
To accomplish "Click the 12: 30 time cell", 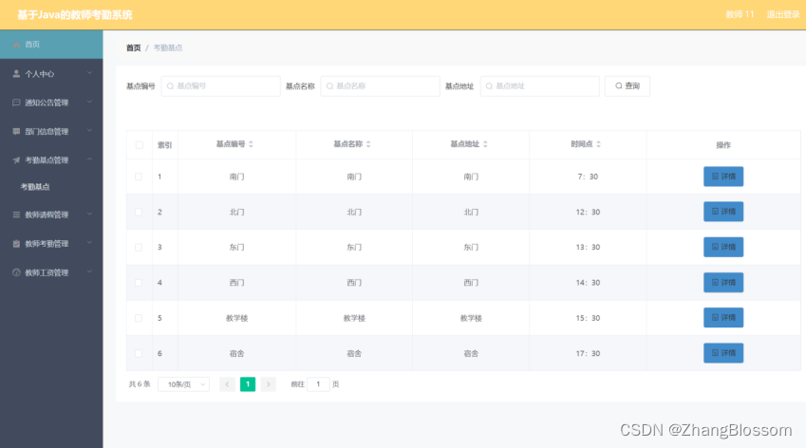I will [x=588, y=213].
